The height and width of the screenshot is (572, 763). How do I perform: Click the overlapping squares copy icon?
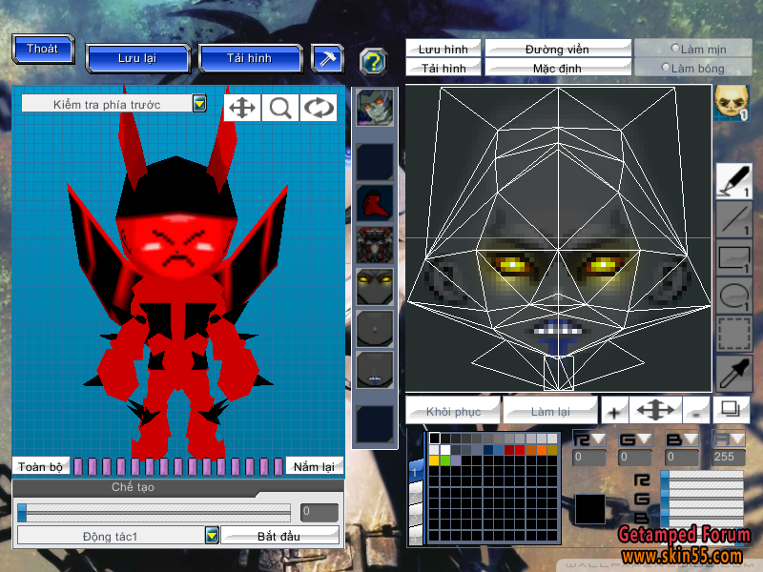(731, 410)
